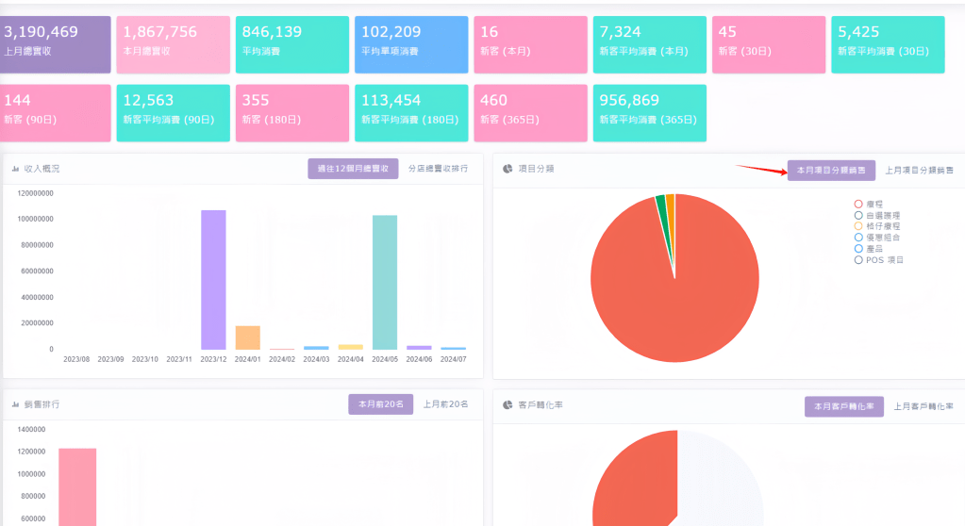Click the pie chart icon beside 客戶轉化率
The image size is (965, 526).
click(x=507, y=405)
